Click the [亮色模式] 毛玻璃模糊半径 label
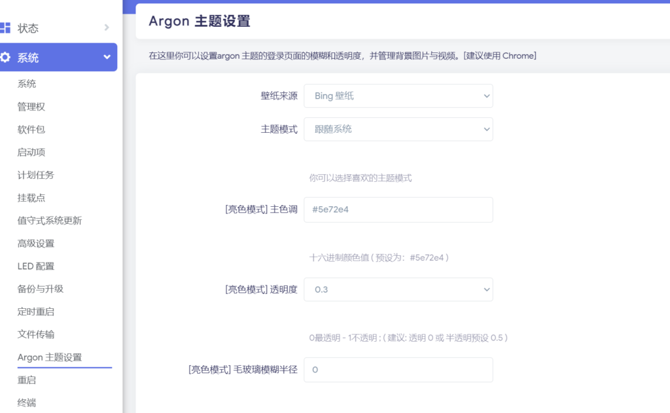The width and height of the screenshot is (670, 413). point(243,370)
